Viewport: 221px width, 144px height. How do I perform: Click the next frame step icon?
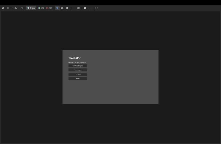click(x=8, y=8)
